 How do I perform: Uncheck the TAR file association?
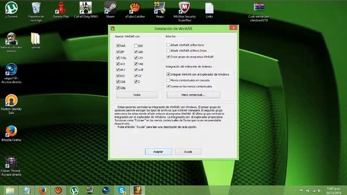[136, 64]
